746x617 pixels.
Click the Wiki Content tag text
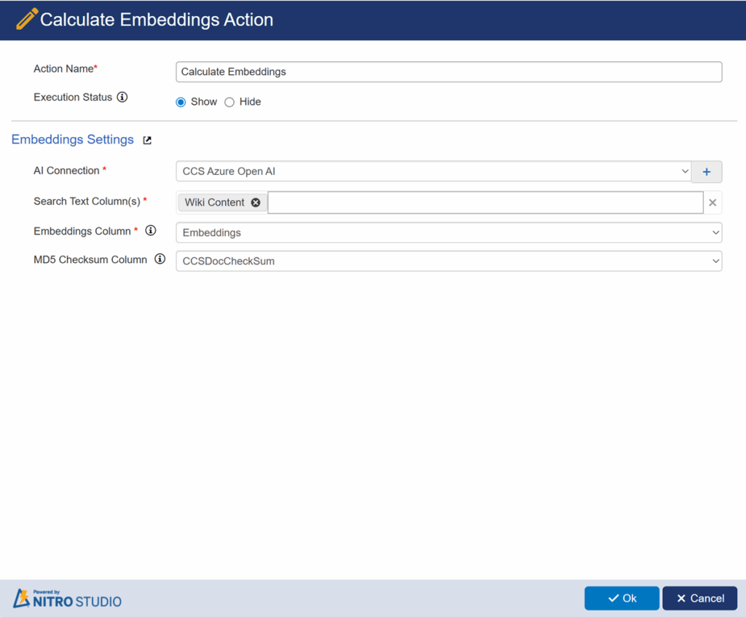click(215, 203)
